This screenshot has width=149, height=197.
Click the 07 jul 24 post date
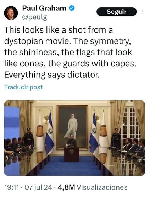point(38,187)
